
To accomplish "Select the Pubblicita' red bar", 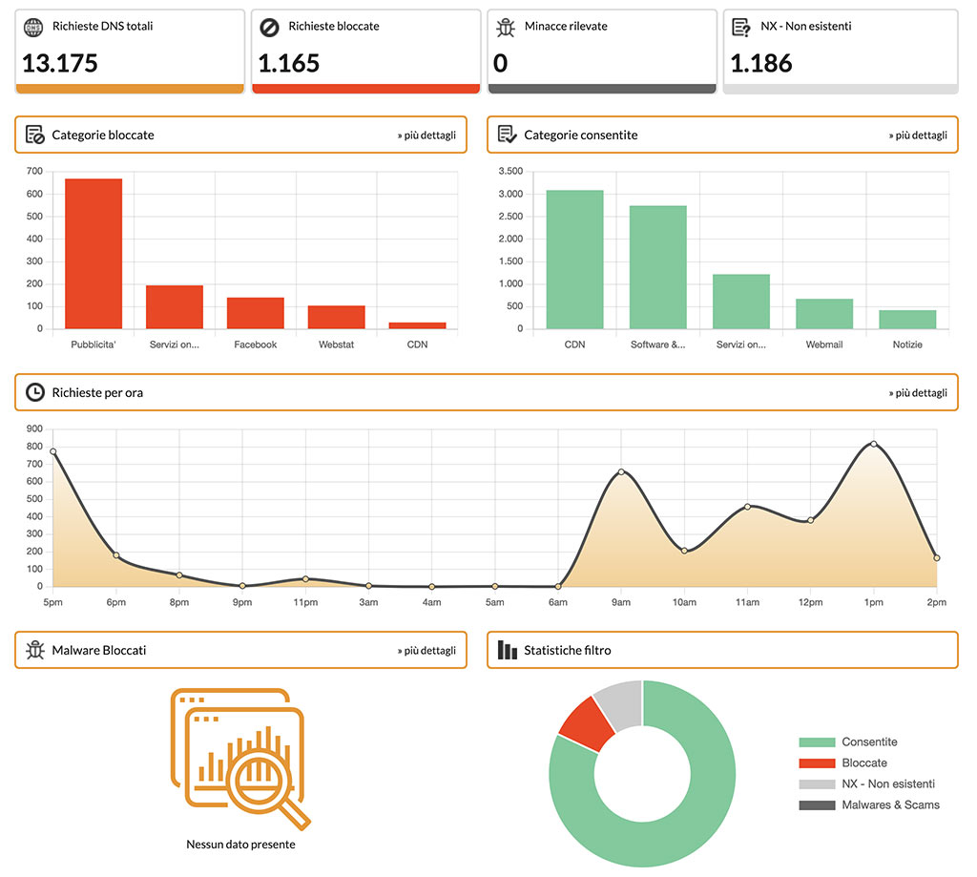I will click(94, 254).
